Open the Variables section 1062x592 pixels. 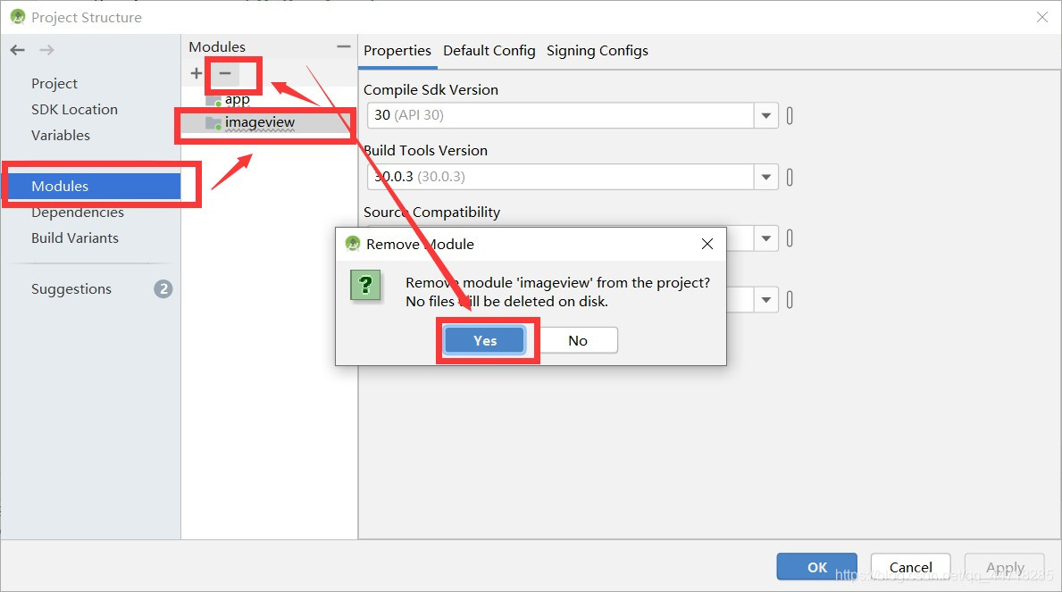(60, 135)
